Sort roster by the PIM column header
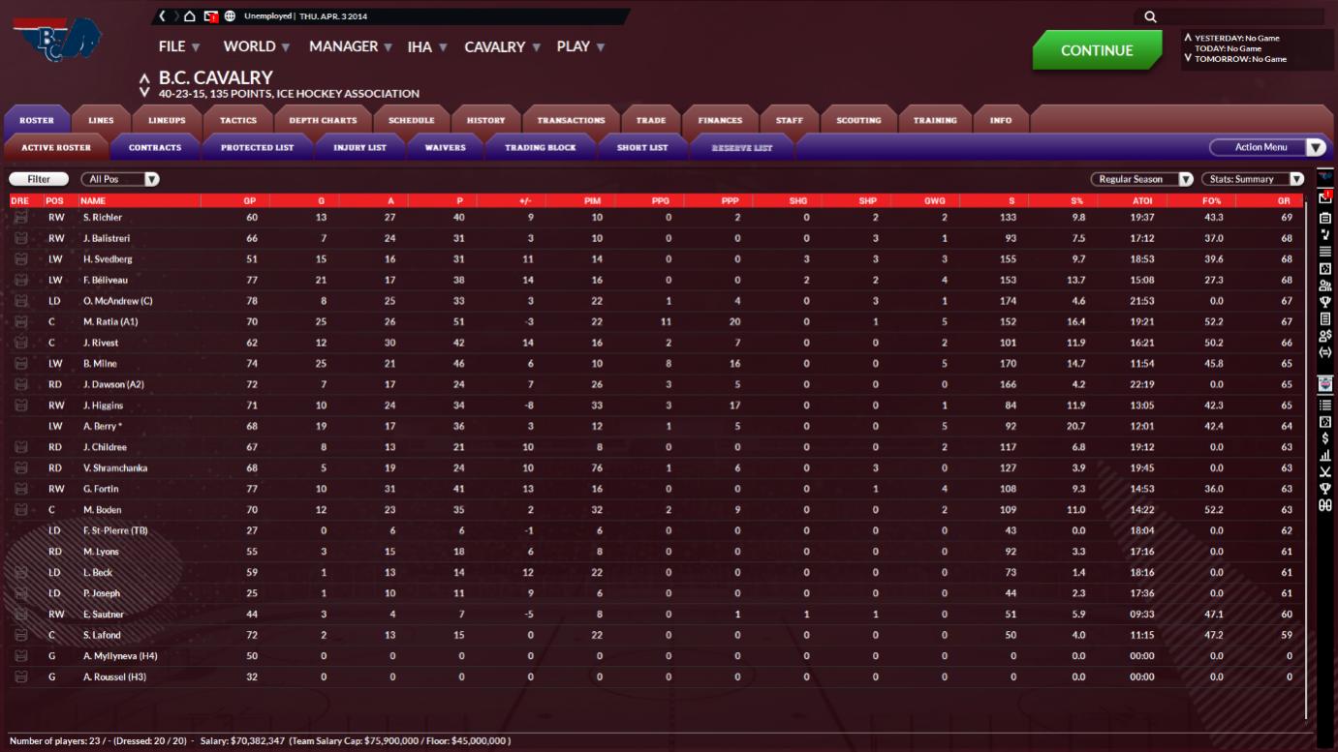1338x752 pixels. point(592,200)
